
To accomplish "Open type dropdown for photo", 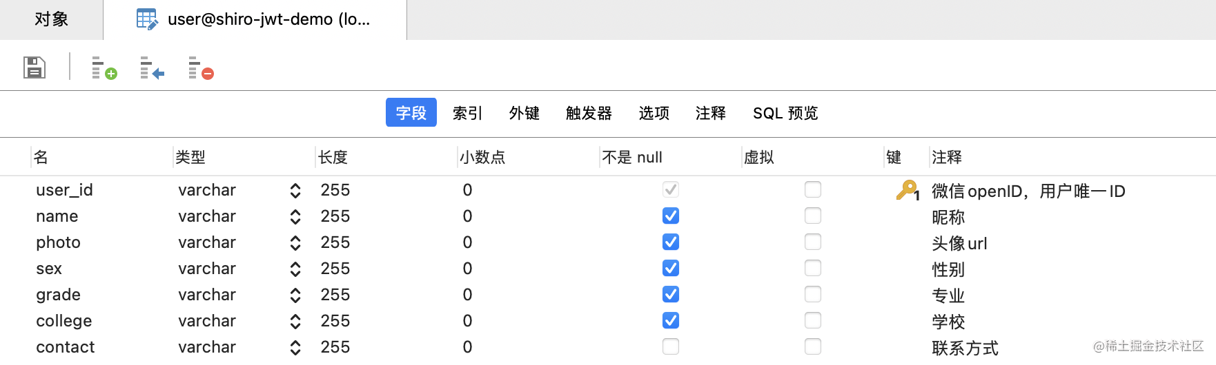I will click(295, 243).
